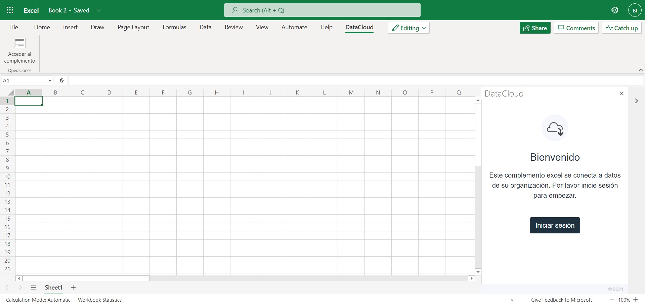Open the Name Box dropdown arrow
Screen dimensions: 645x303
pos(50,81)
